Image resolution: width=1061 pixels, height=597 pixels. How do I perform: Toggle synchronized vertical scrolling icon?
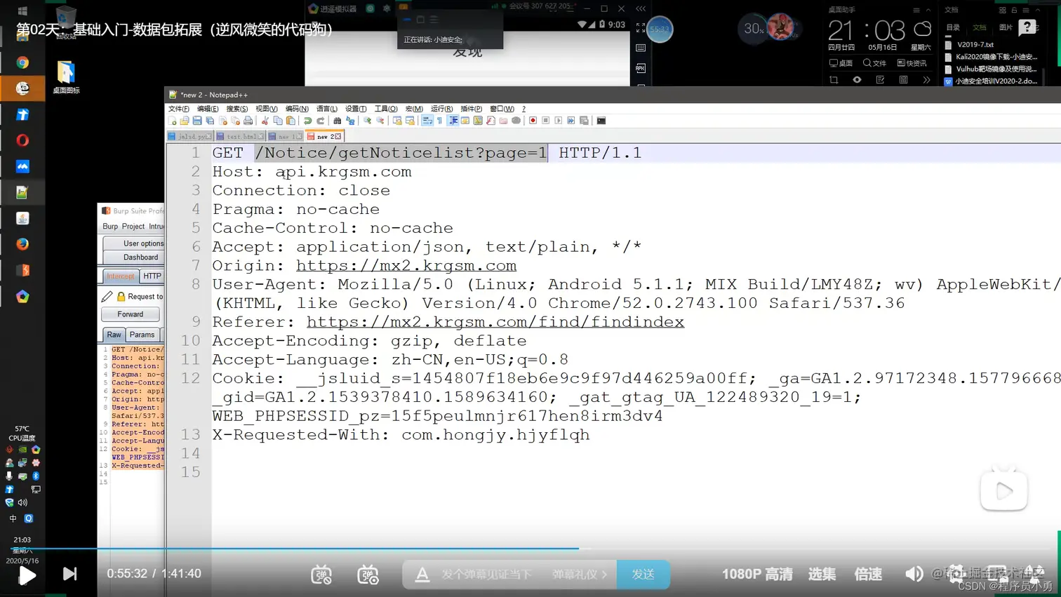[x=397, y=121]
